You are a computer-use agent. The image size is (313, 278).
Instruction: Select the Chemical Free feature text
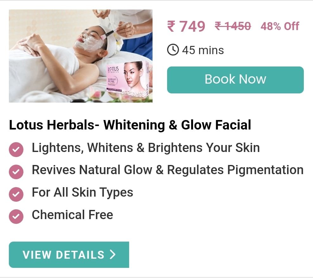[x=72, y=215]
